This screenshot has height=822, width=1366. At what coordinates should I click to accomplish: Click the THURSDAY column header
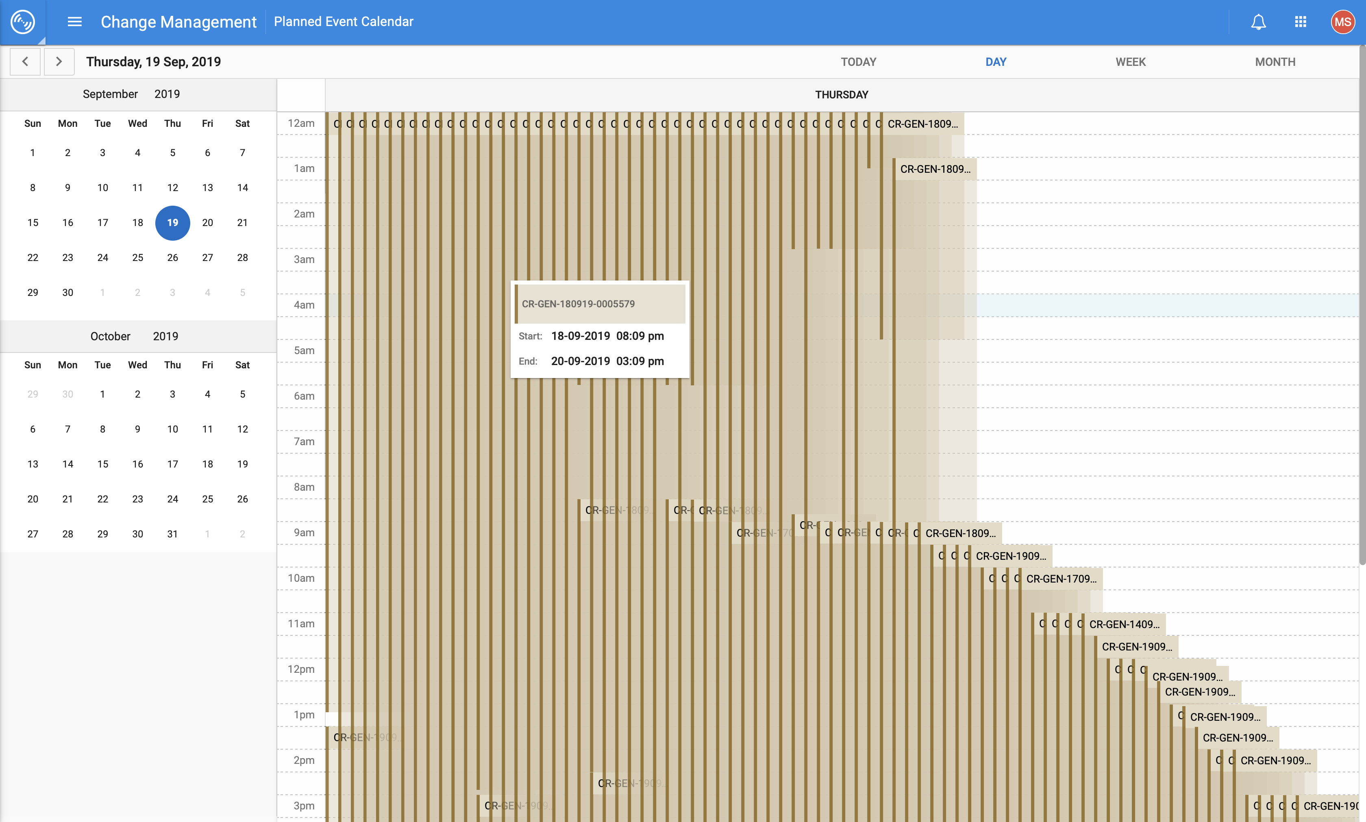(842, 95)
